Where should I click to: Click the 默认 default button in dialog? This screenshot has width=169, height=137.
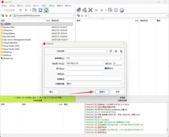pyautogui.click(x=51, y=92)
